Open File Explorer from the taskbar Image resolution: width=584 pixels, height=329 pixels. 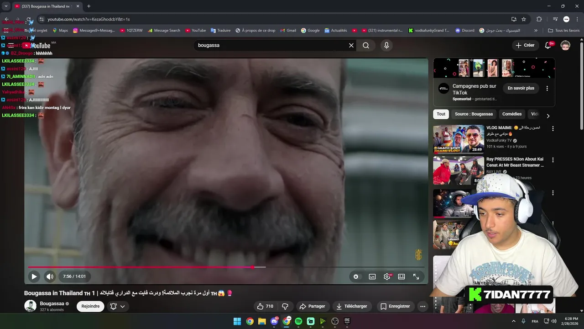(262, 321)
